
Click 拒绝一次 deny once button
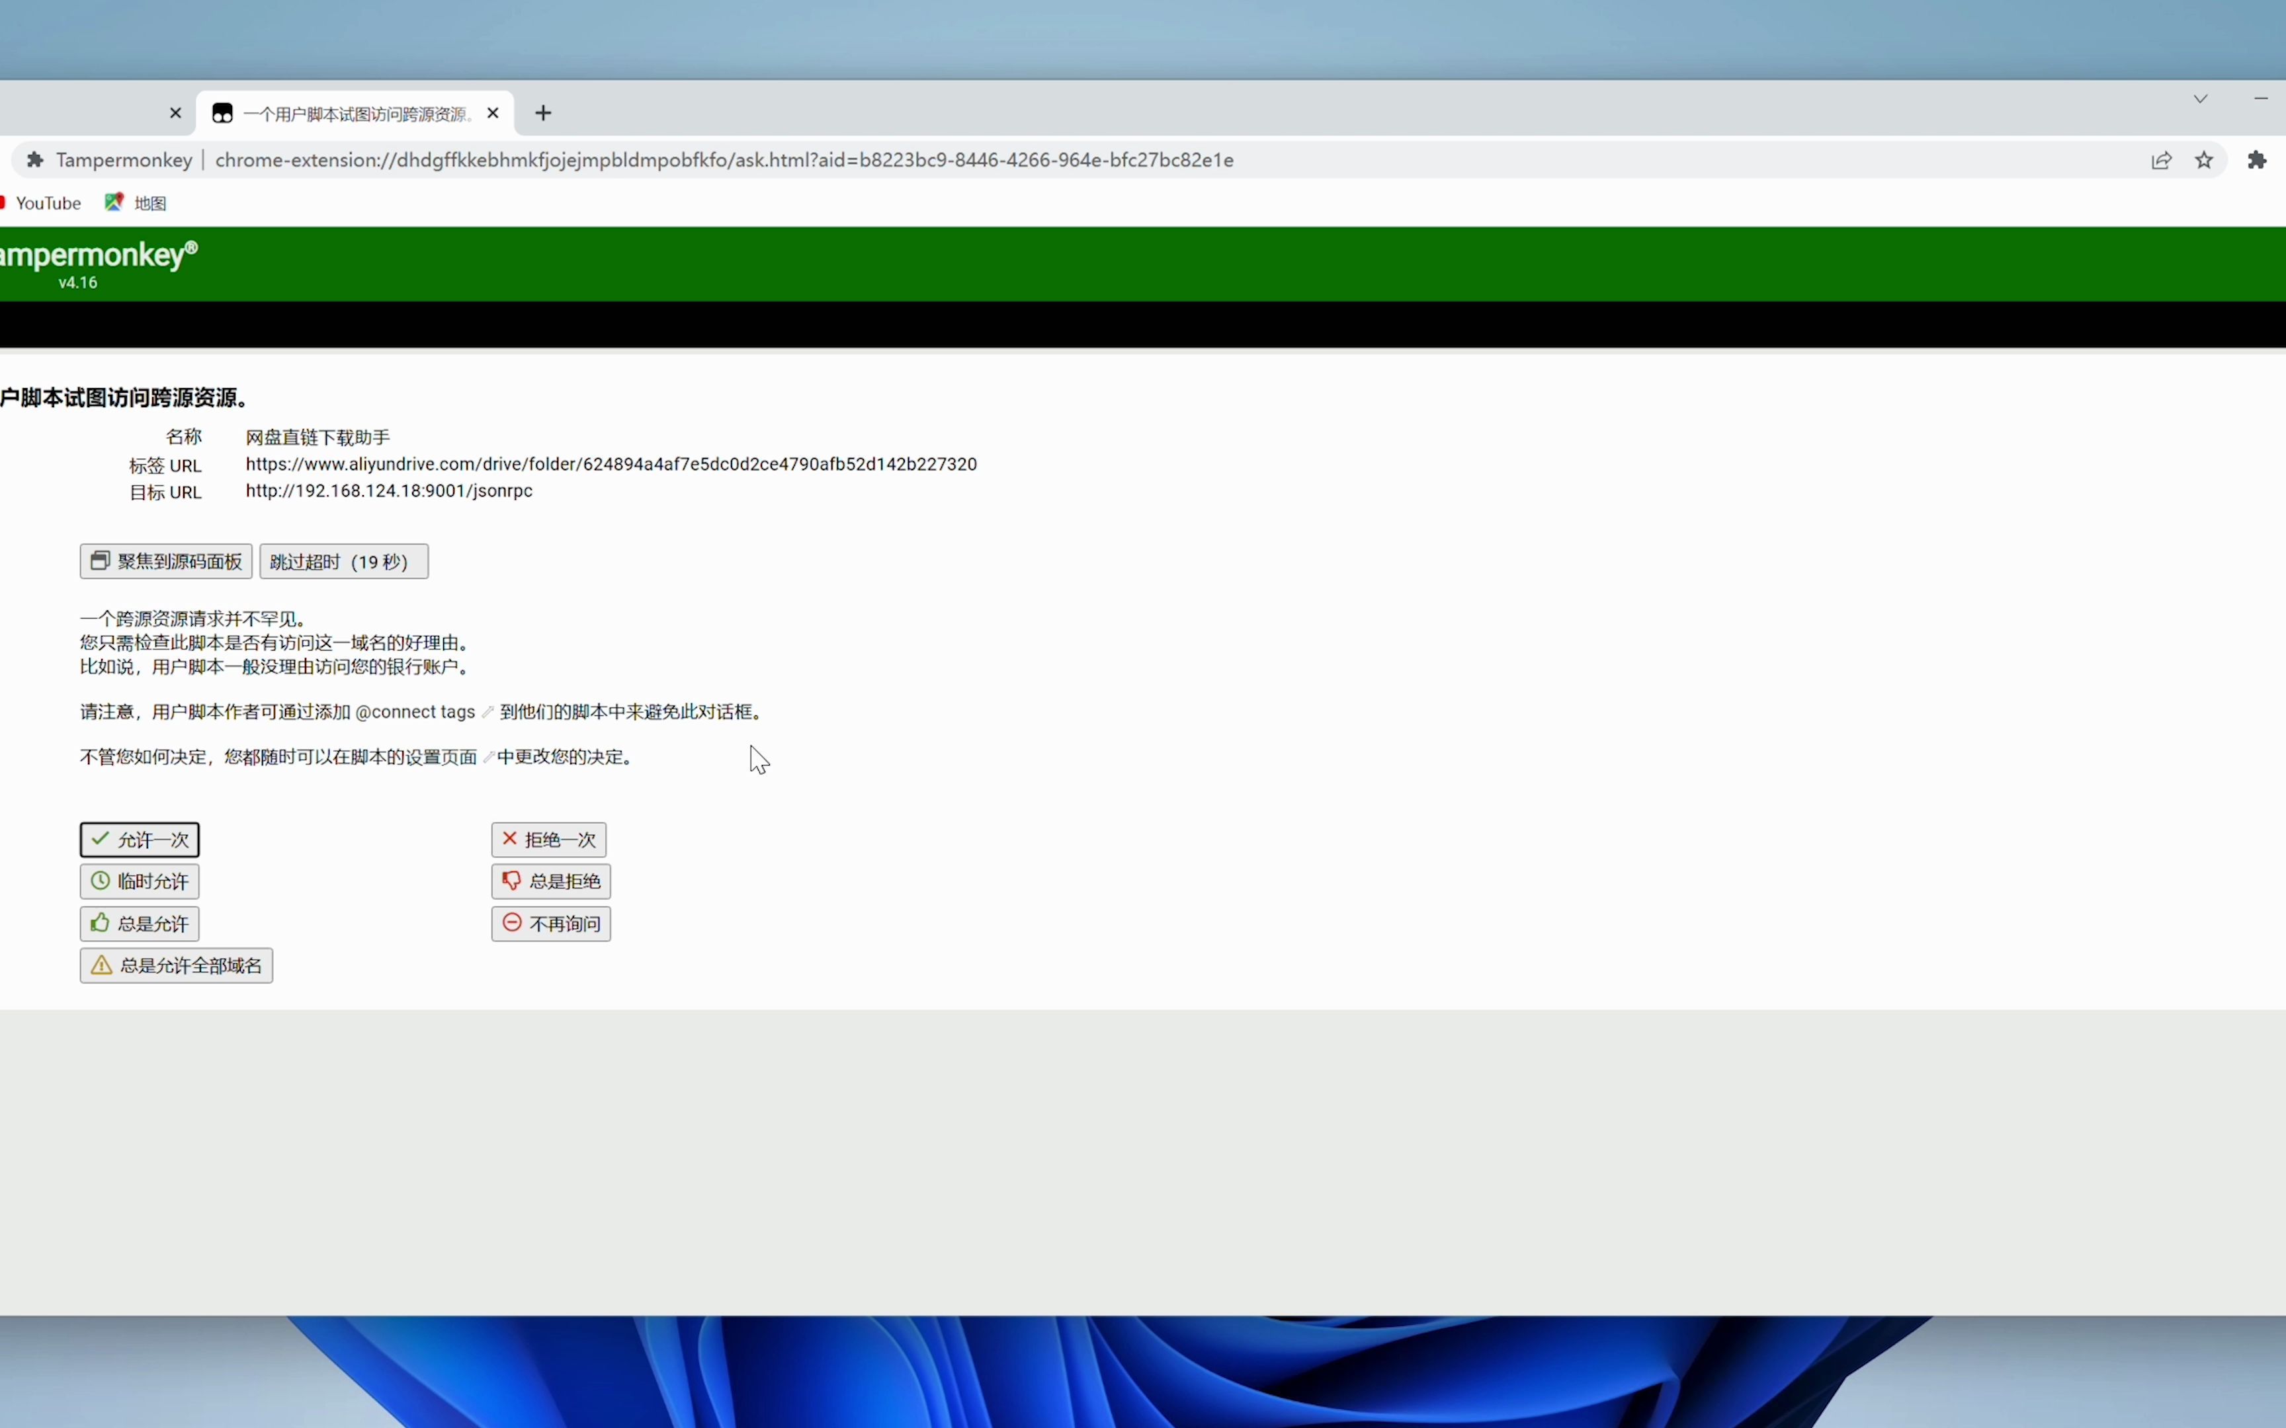click(549, 840)
